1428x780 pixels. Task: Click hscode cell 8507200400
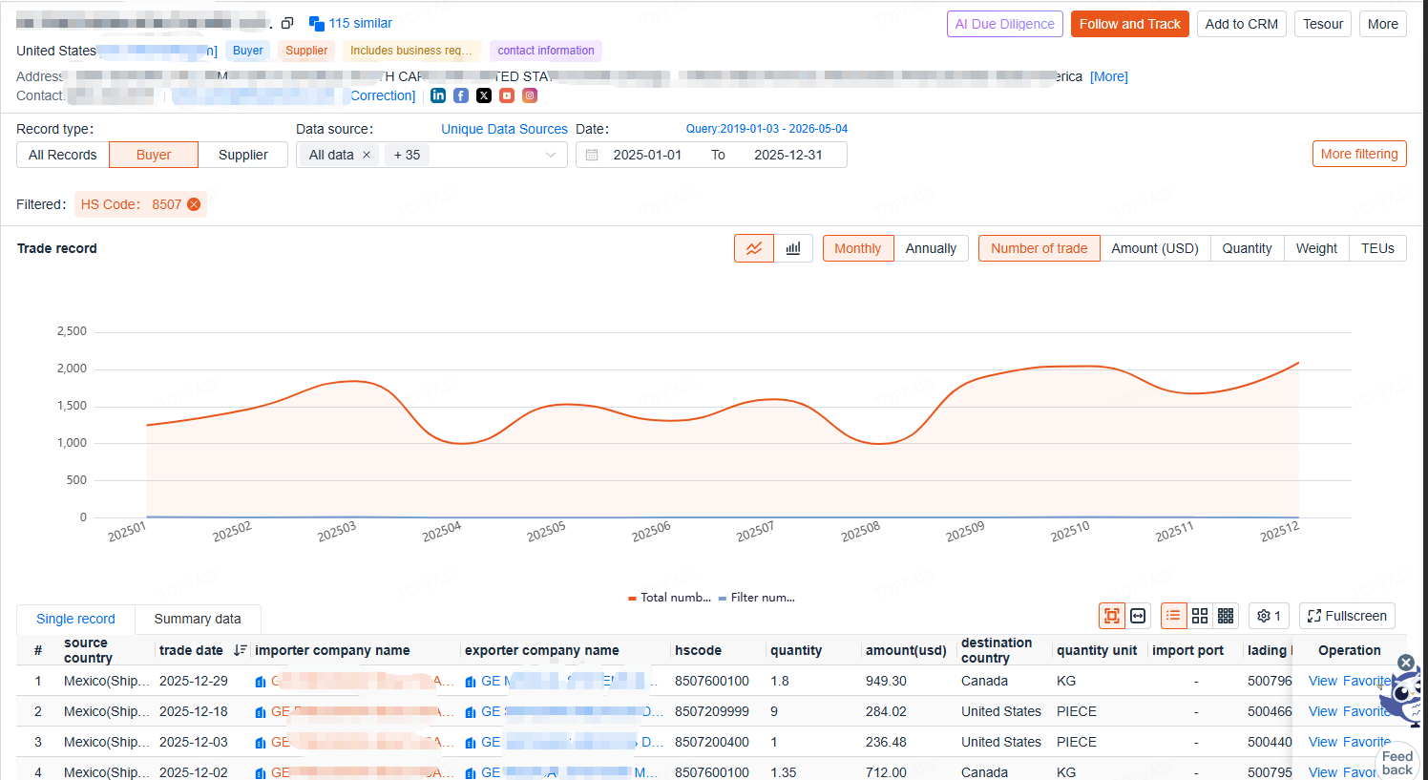pos(712,742)
